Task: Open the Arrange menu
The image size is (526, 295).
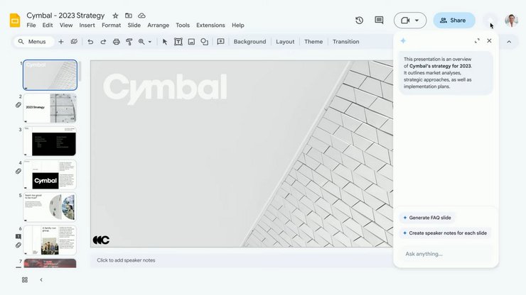Action: 158,26
